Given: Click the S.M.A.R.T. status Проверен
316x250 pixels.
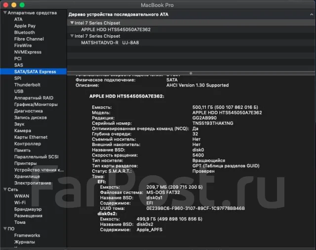Looking at the screenshot, I should point(203,171).
